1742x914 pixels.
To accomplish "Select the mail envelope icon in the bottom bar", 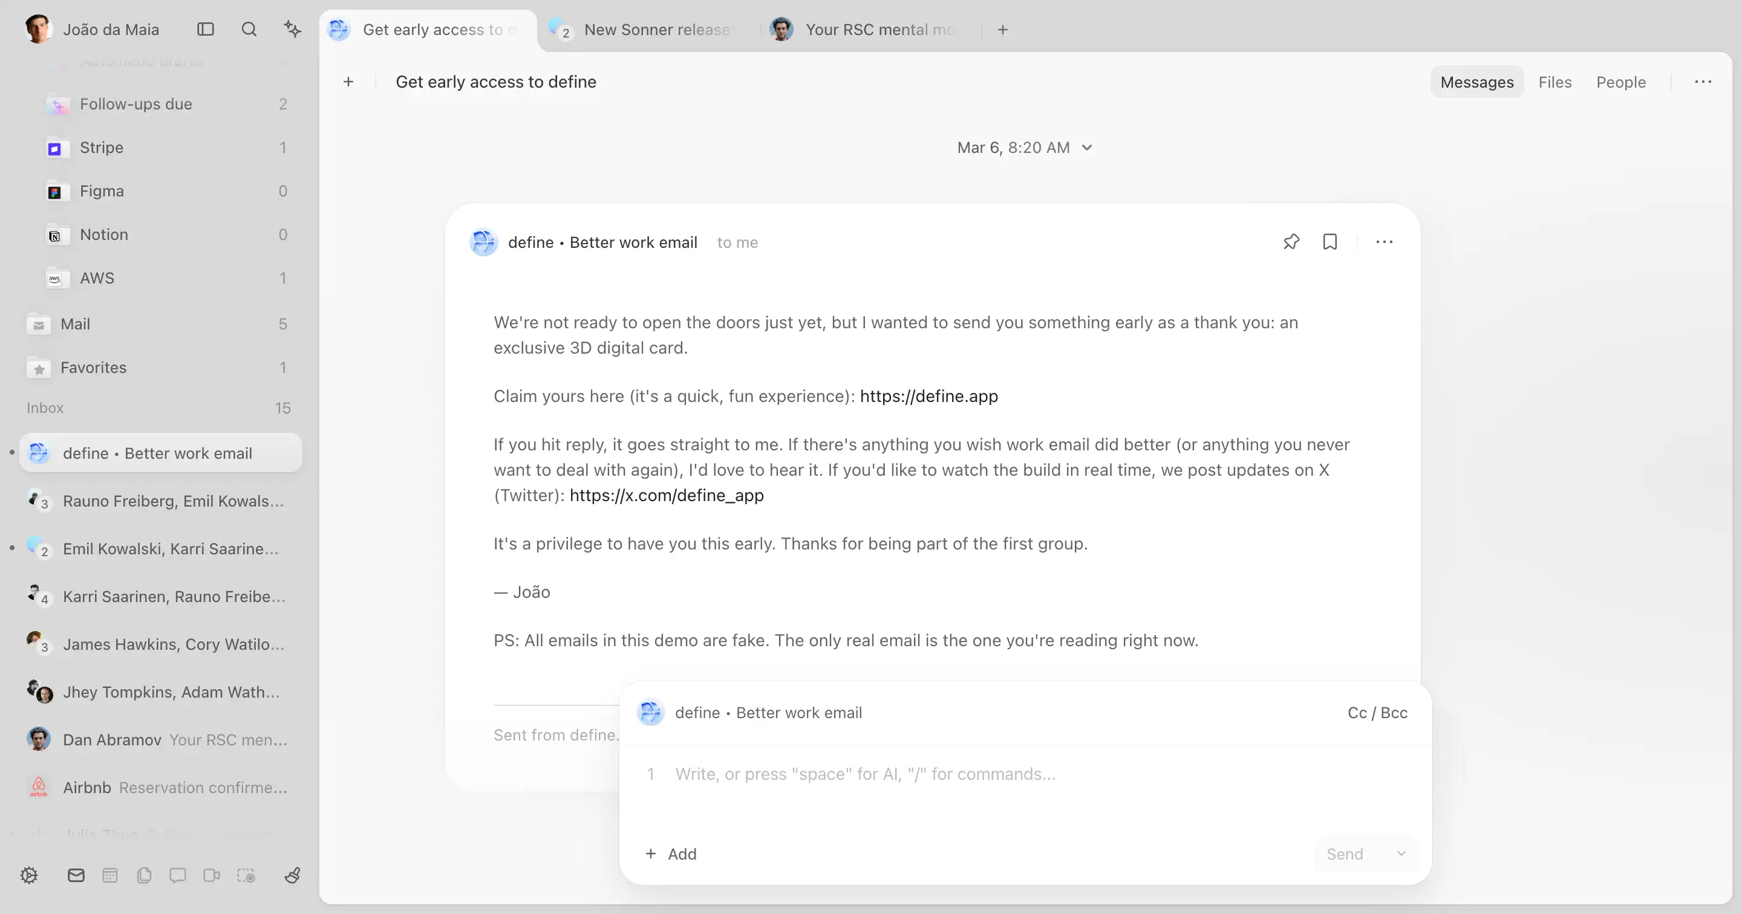I will 76,875.
